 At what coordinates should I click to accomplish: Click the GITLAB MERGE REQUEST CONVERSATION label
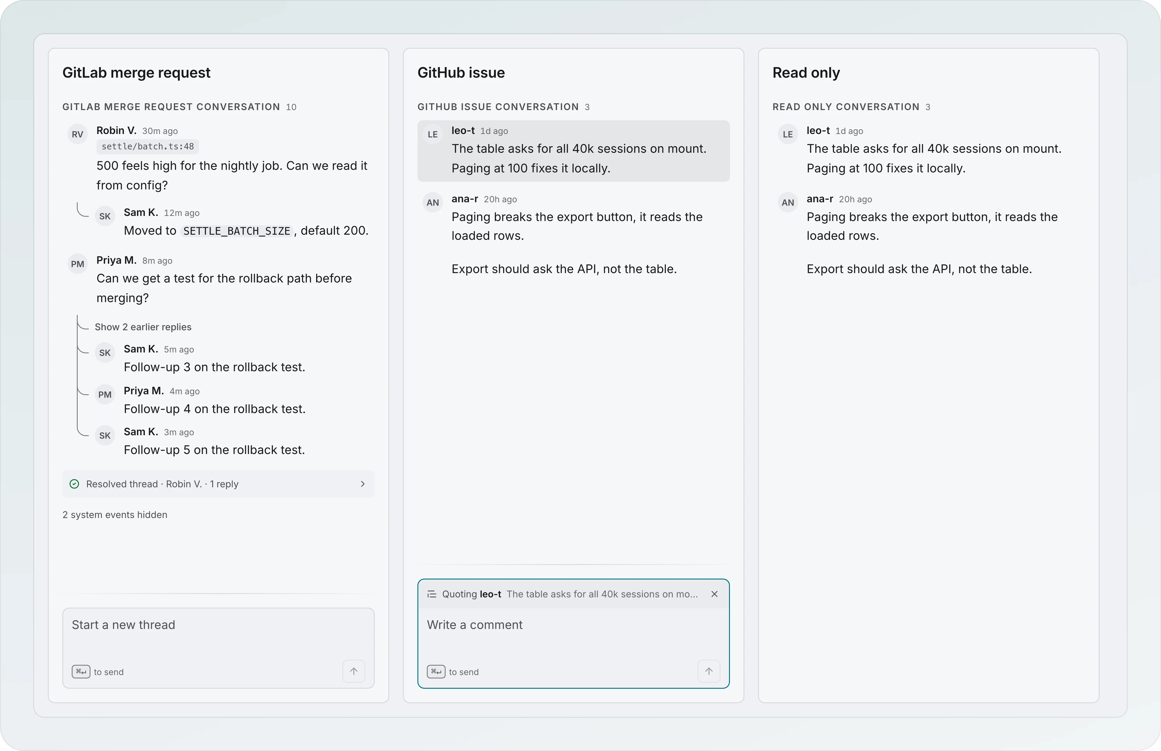(171, 107)
